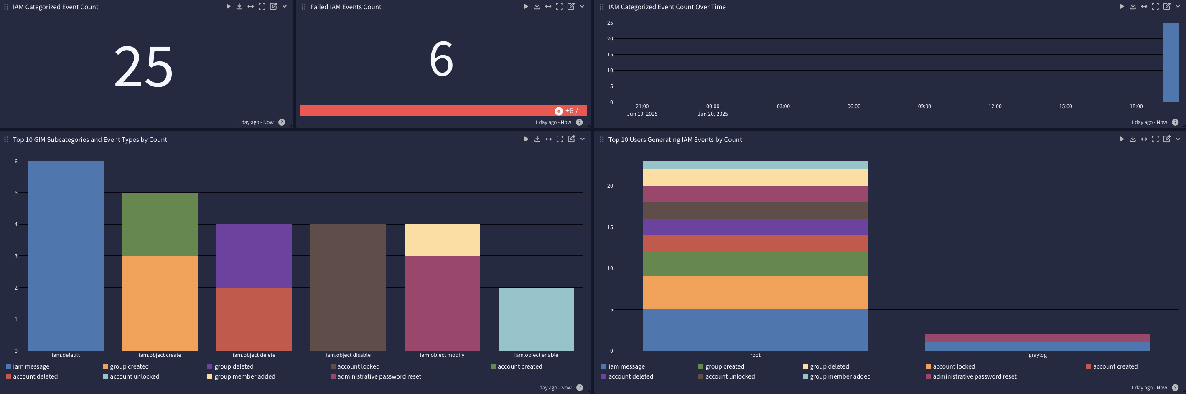This screenshot has width=1186, height=394.
Task: Click purple 'group deleted' color swatch in GIM legend
Action: point(209,366)
